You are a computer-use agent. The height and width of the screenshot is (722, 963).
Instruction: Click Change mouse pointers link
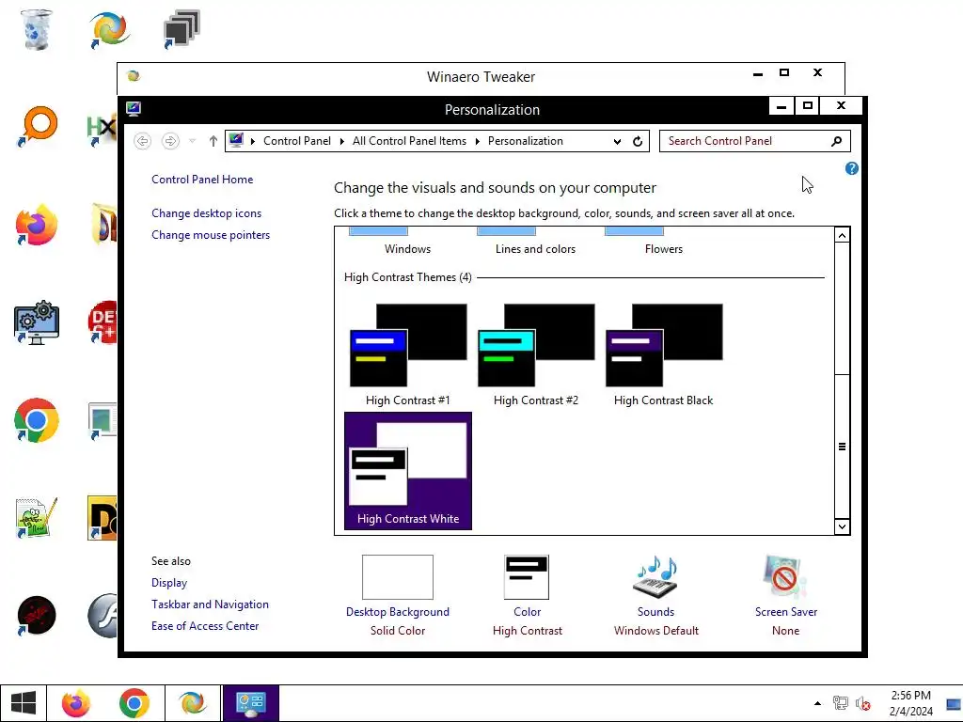pyautogui.click(x=211, y=234)
